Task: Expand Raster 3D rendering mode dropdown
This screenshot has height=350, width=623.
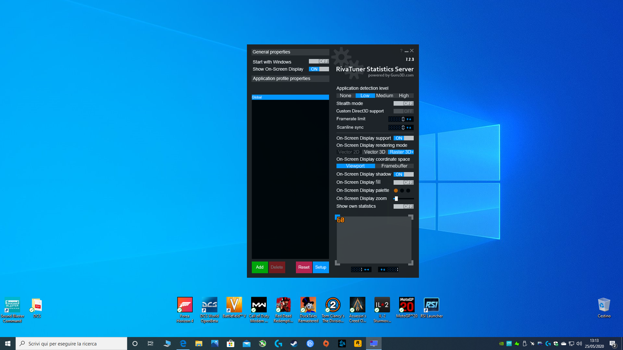Action: pyautogui.click(x=412, y=152)
